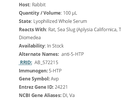Select the anti-5-HTP alternate name
Screen dimensions: 121x111
pyautogui.click(x=72, y=54)
